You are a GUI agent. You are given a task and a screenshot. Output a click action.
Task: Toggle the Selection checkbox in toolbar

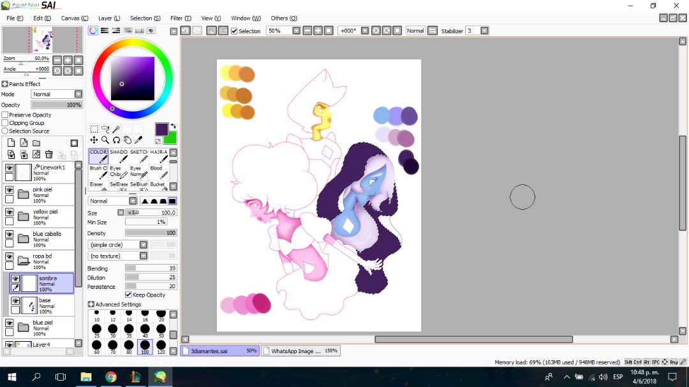pyautogui.click(x=235, y=31)
